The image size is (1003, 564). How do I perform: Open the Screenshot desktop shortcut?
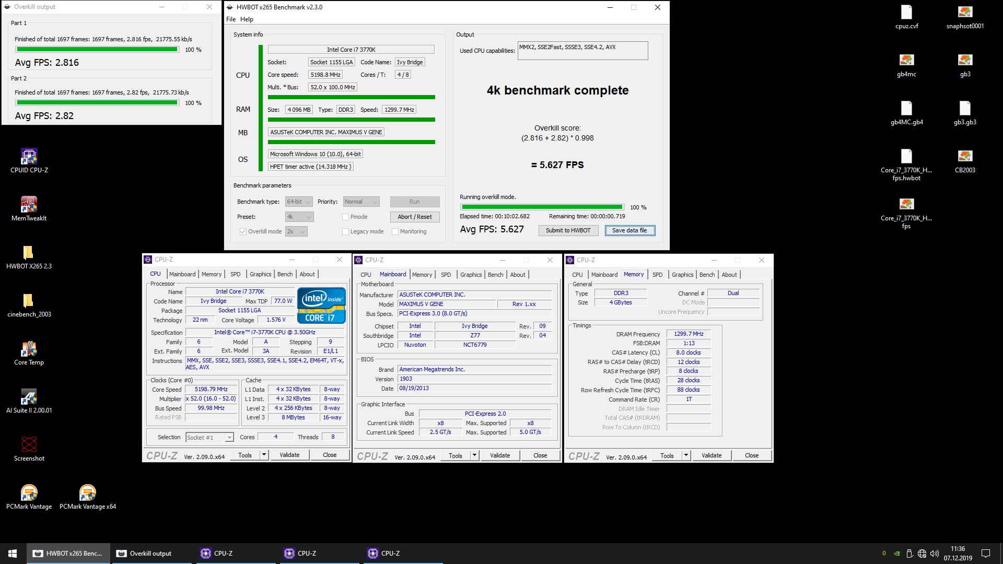point(29,449)
